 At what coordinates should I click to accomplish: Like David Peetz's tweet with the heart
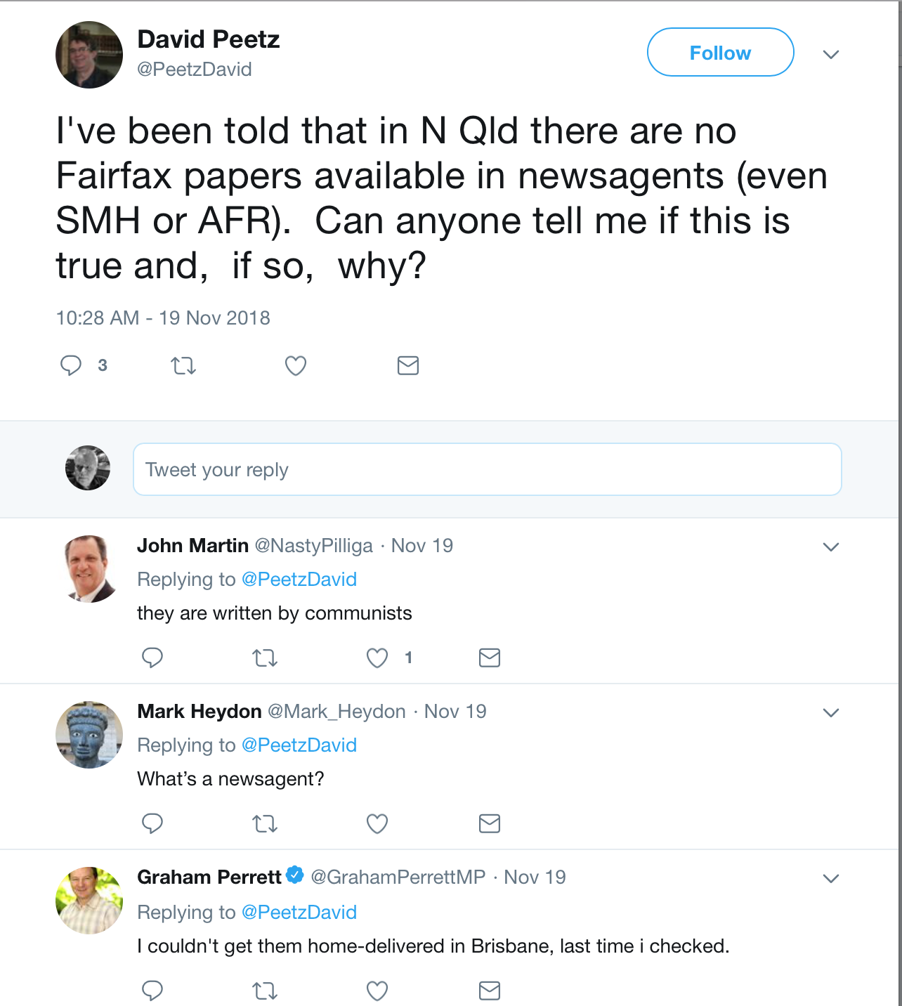(296, 365)
